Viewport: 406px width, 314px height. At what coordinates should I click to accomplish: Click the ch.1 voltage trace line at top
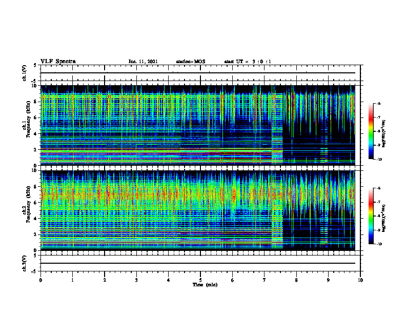[x=198, y=73]
